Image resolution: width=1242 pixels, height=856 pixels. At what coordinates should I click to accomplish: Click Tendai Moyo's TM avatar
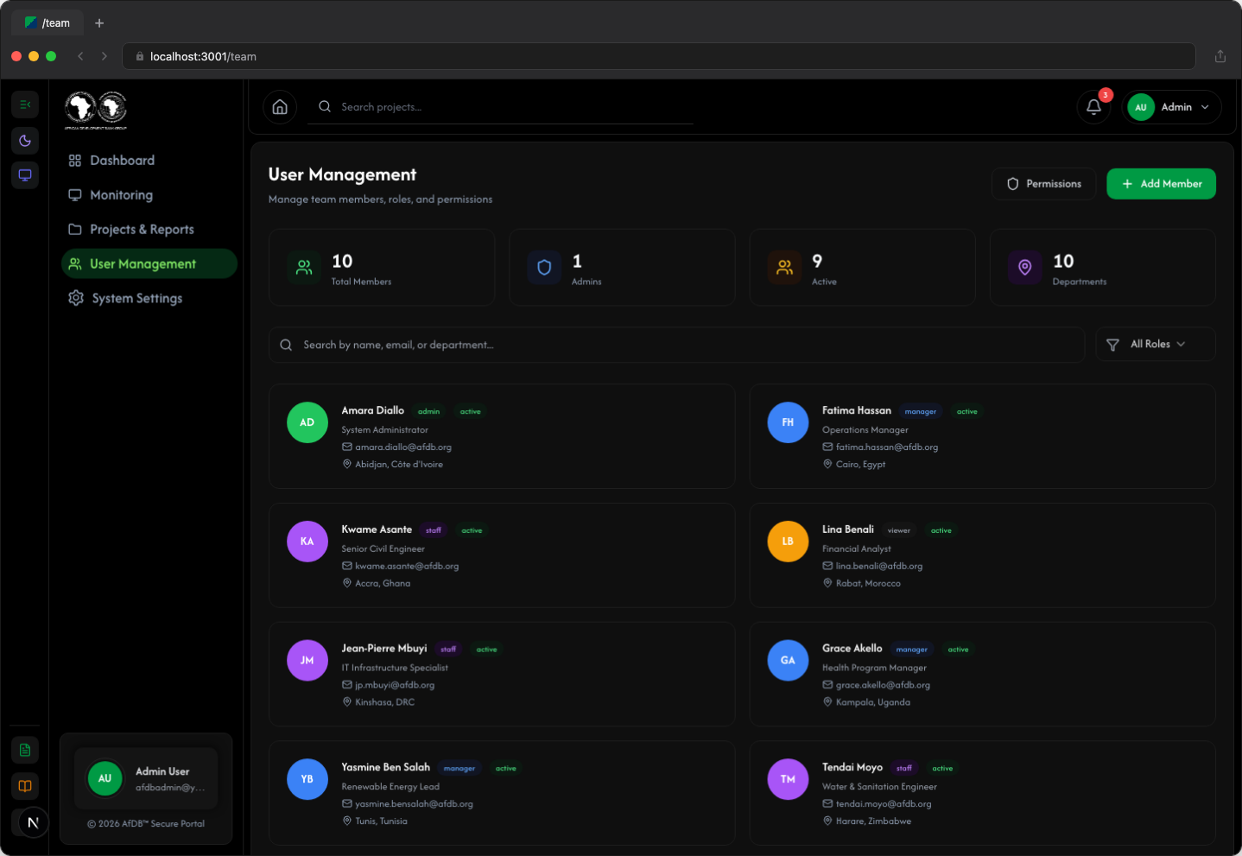coord(789,779)
